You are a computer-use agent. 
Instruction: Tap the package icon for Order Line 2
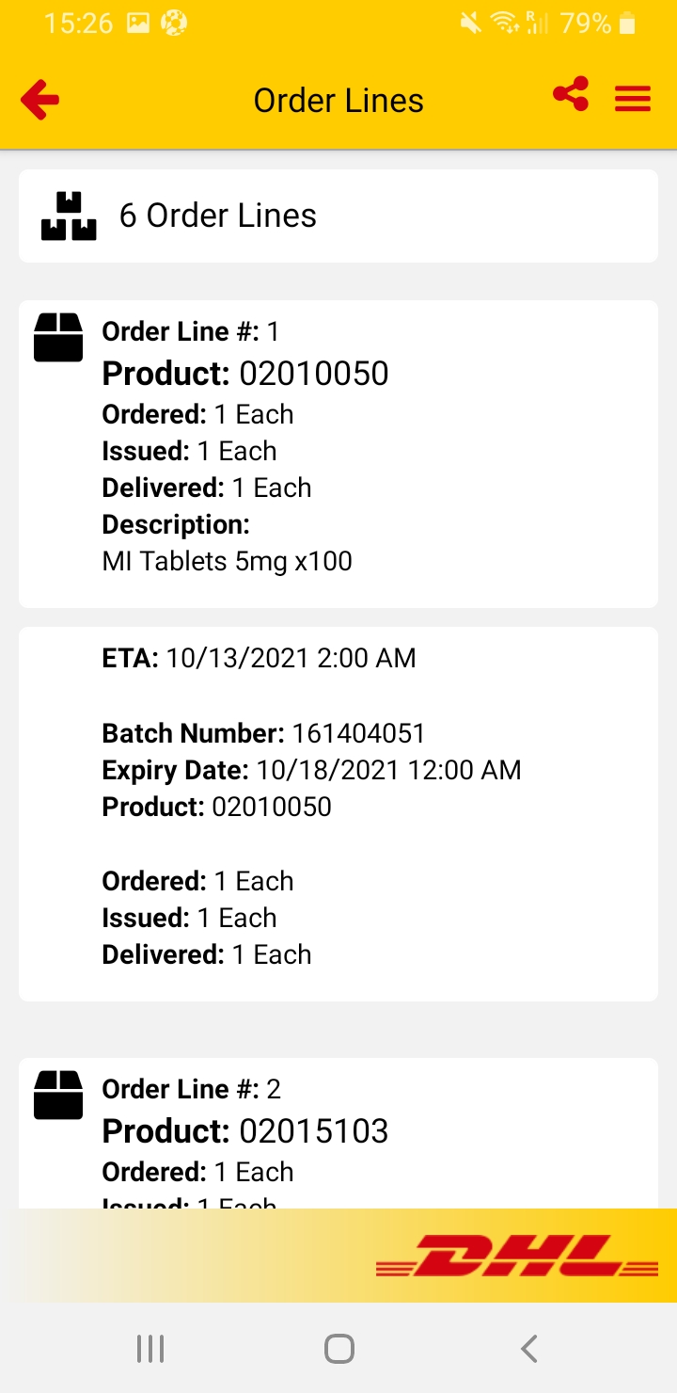58,1095
